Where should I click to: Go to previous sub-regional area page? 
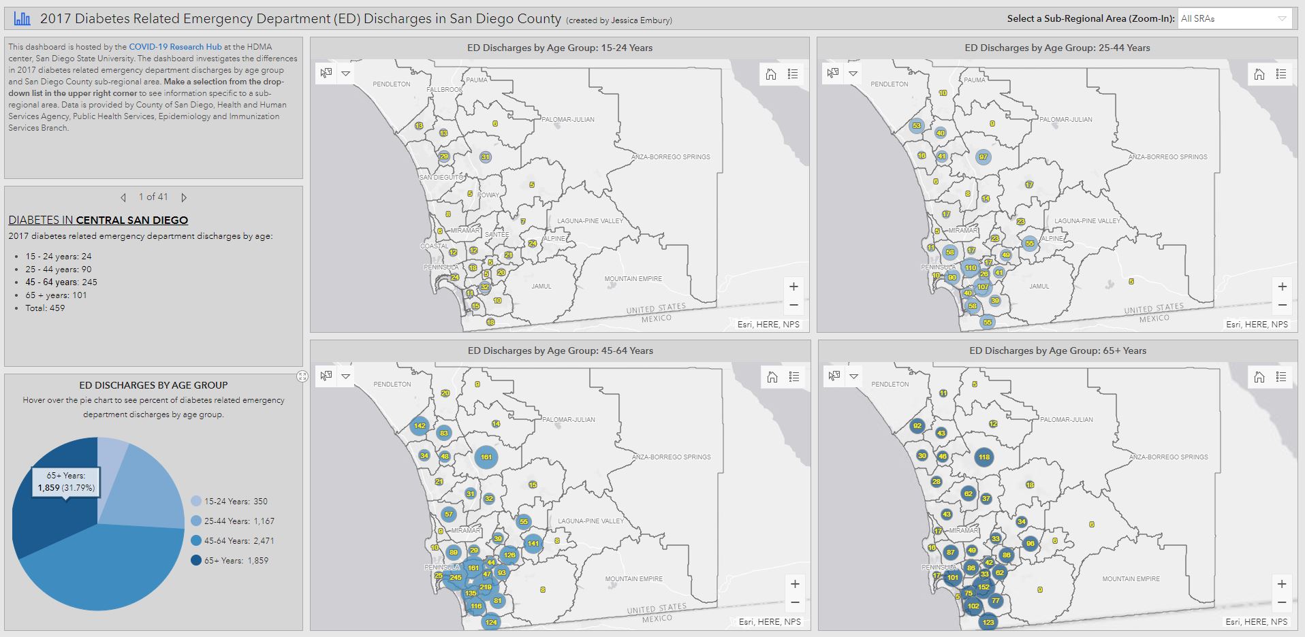click(x=123, y=197)
